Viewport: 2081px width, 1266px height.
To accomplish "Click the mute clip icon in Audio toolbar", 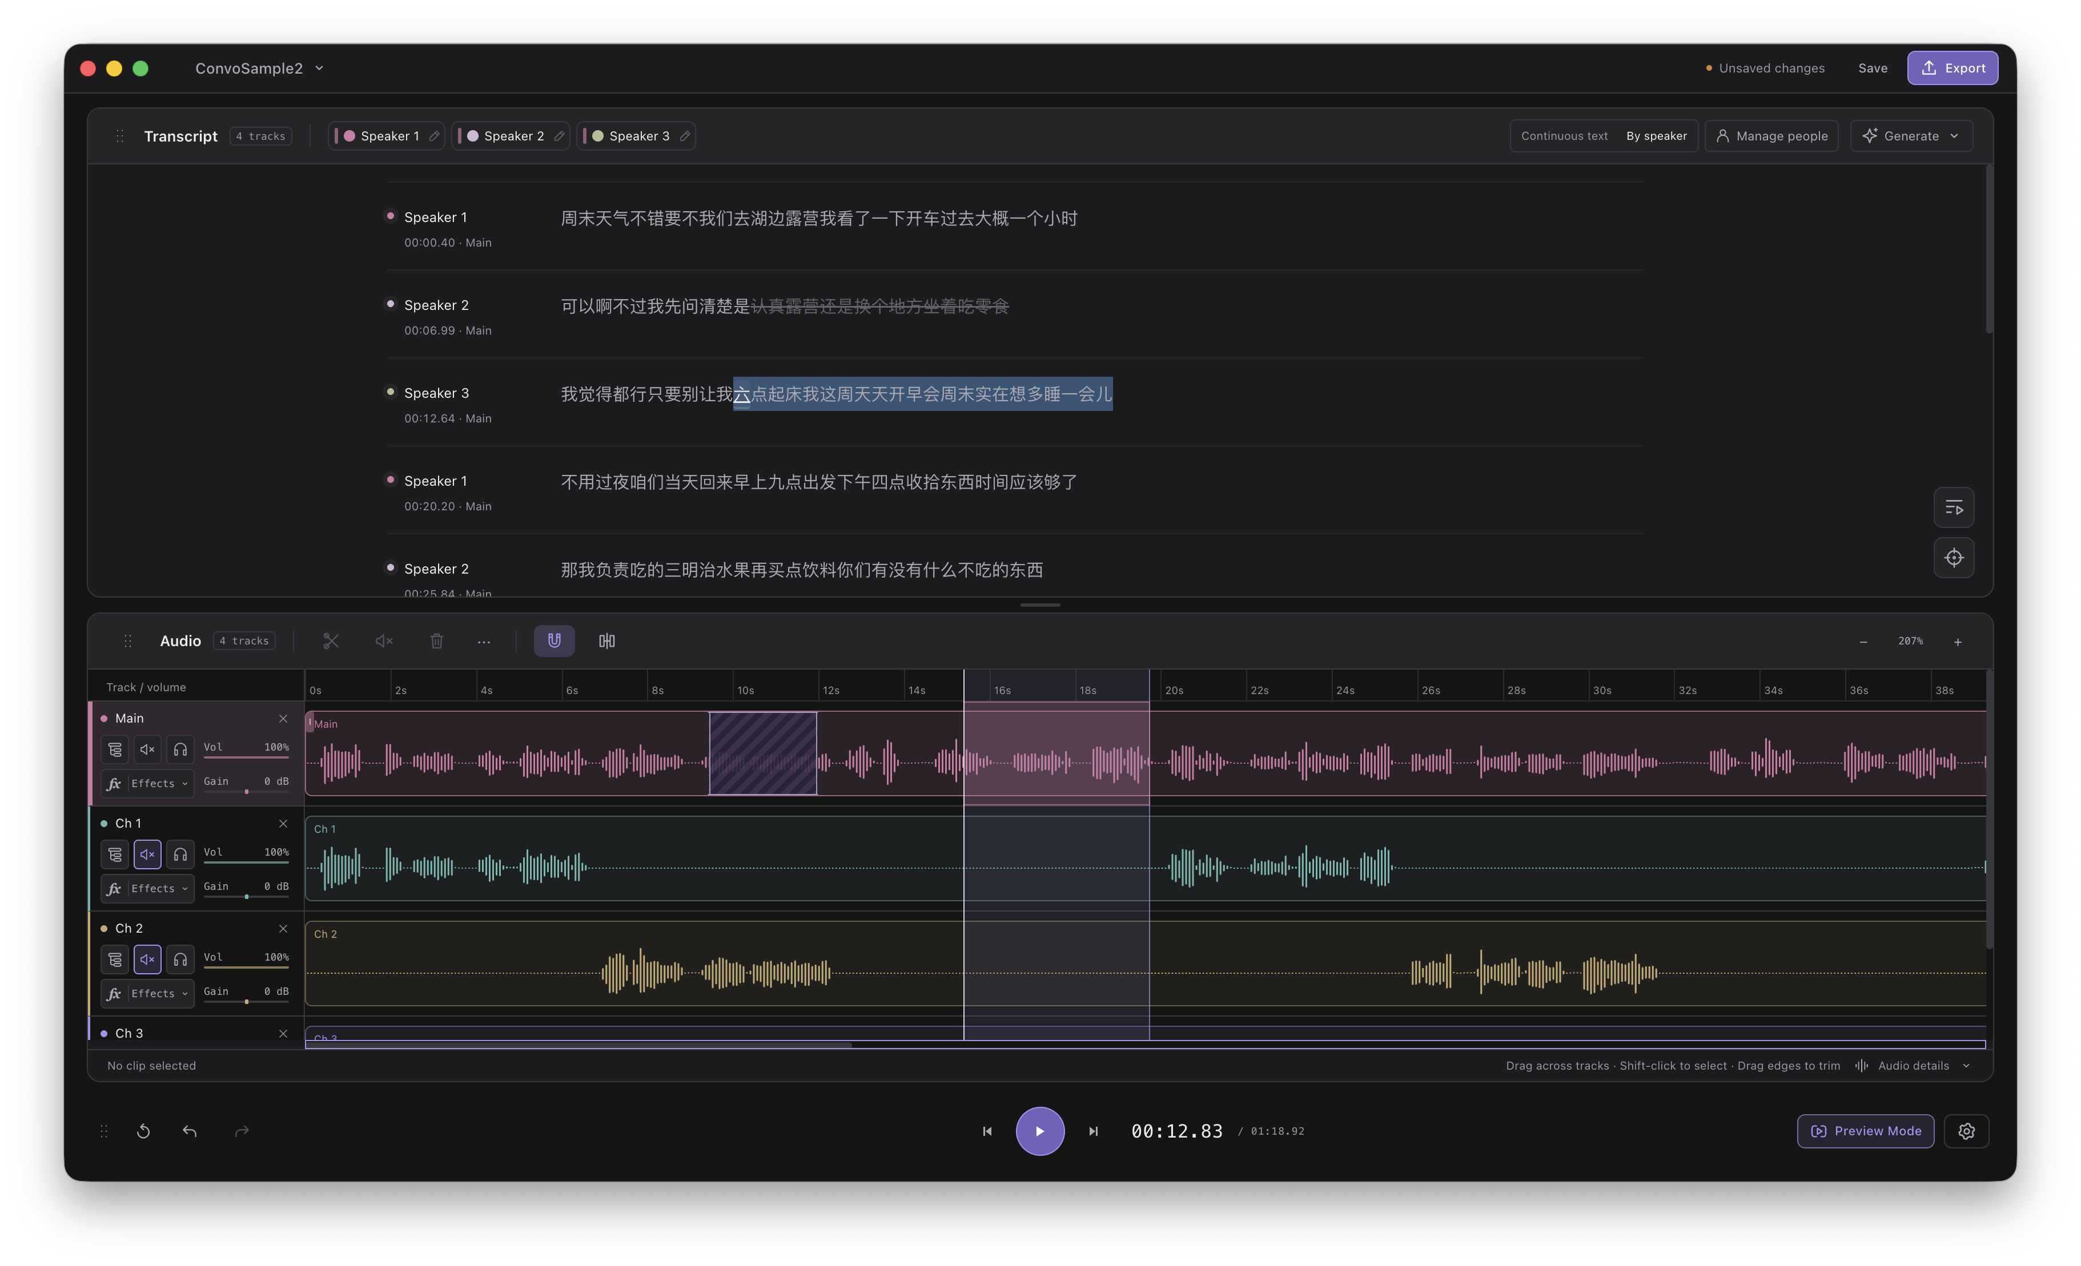I will tap(384, 642).
